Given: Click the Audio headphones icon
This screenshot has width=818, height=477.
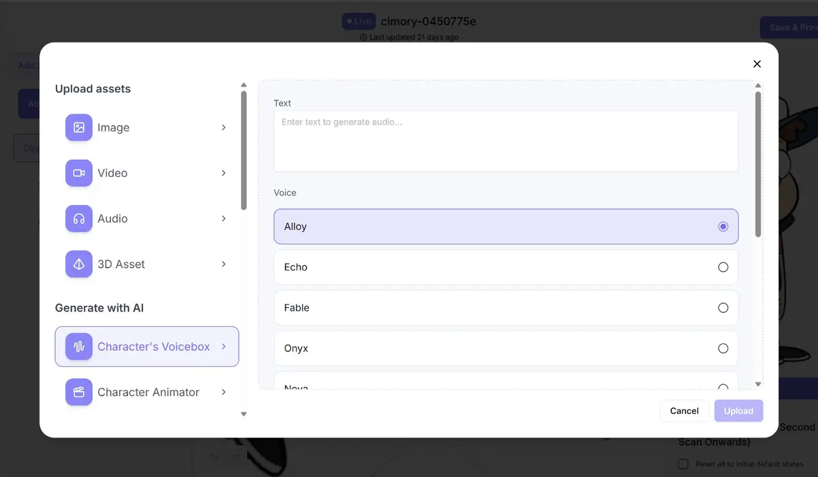Looking at the screenshot, I should pyautogui.click(x=79, y=219).
